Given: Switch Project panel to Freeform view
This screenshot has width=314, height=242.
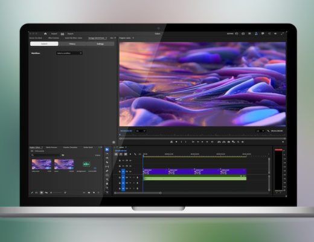Looking at the screenshot, I should pos(46,192).
